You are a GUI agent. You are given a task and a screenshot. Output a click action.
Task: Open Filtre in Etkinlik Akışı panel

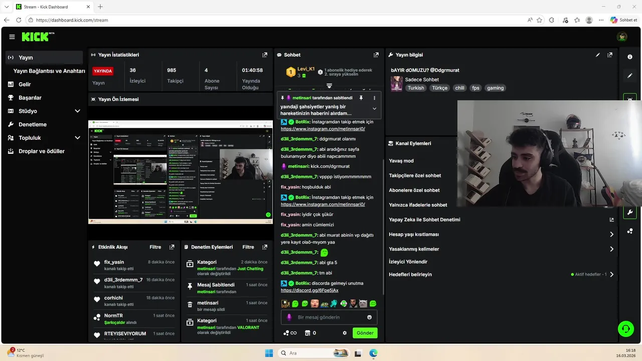point(155,247)
